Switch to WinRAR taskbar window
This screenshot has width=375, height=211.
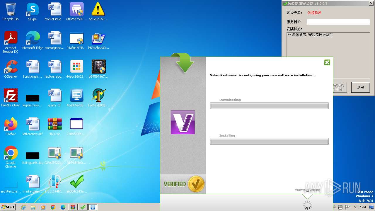tap(73, 207)
